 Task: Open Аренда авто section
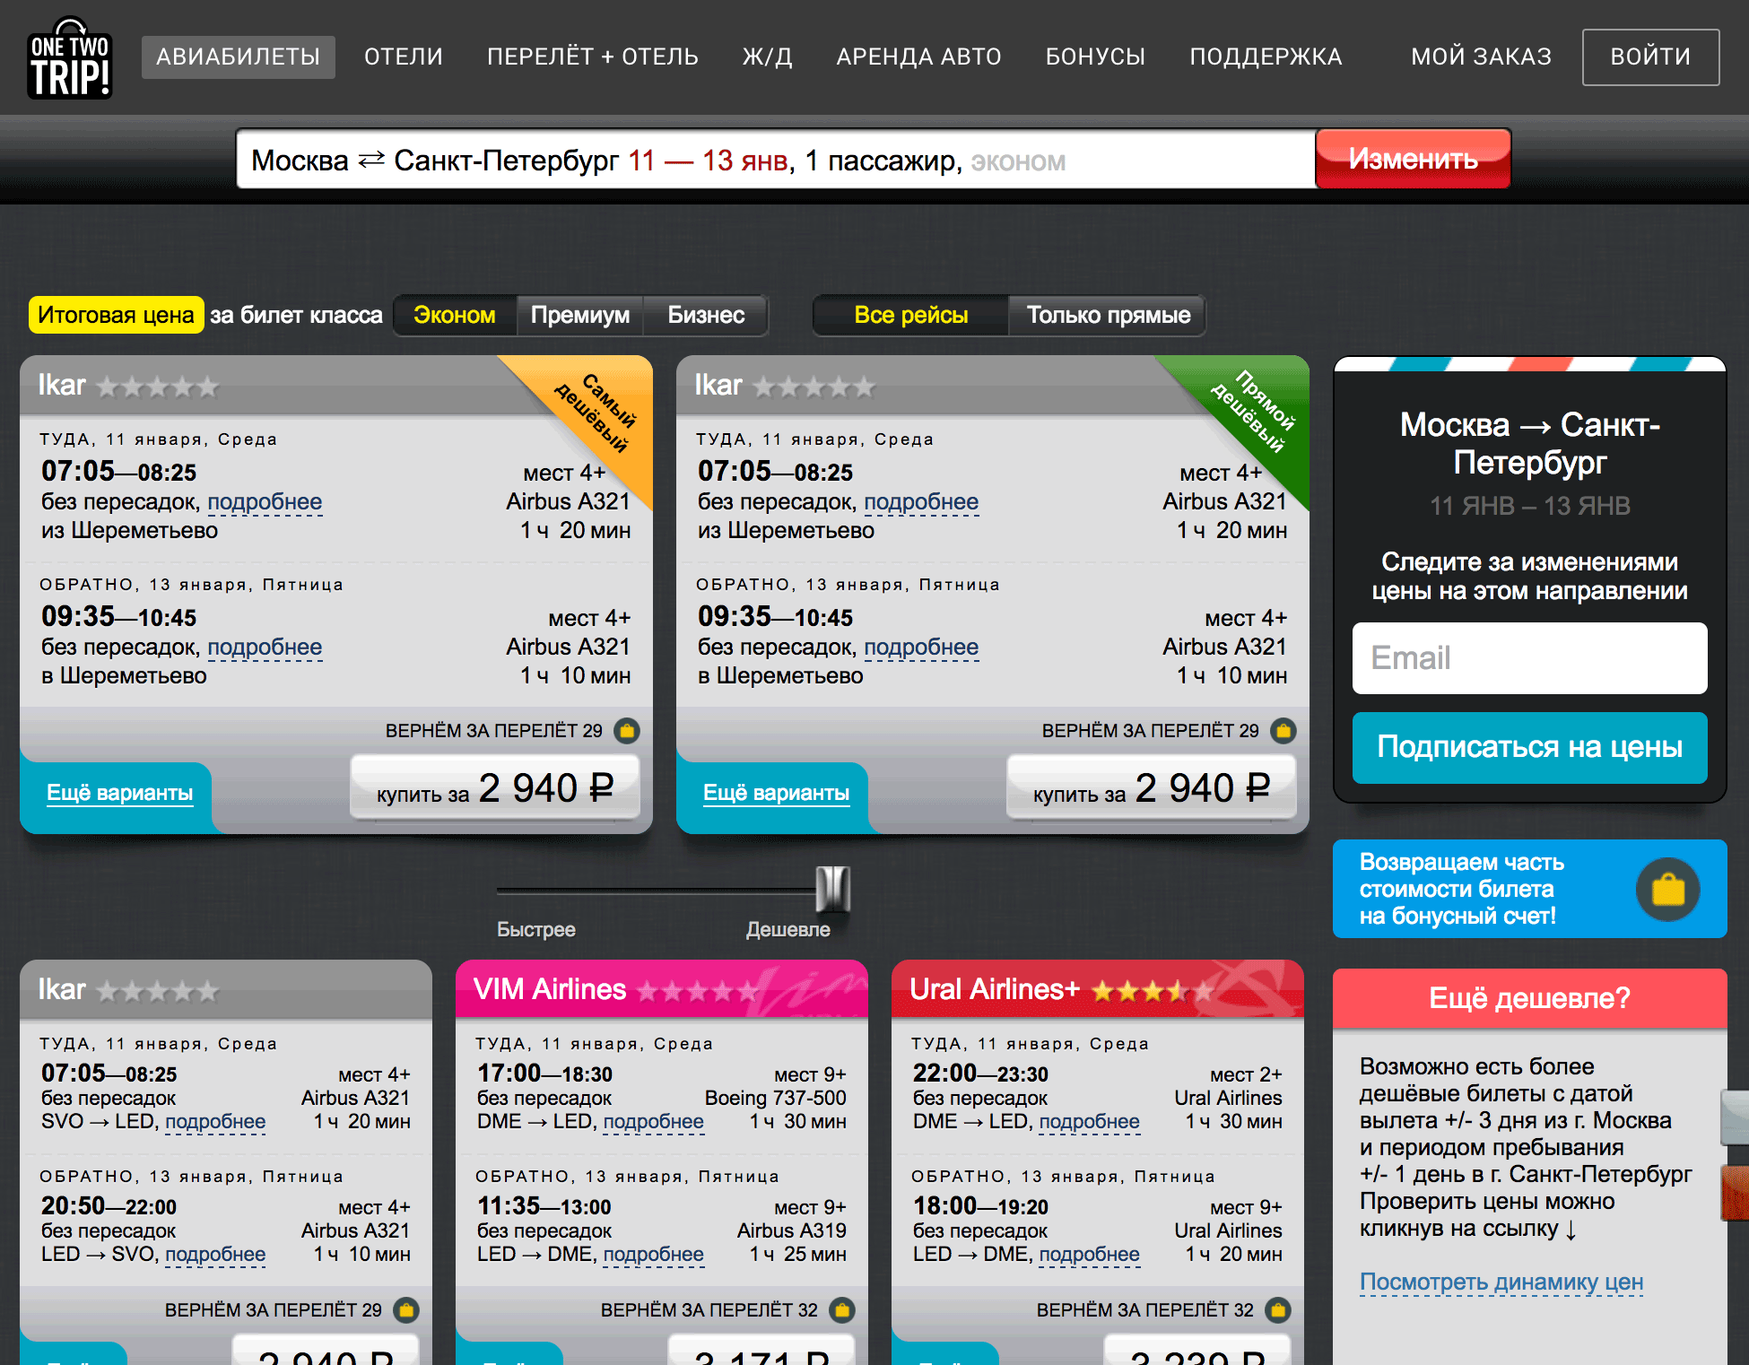pos(919,57)
